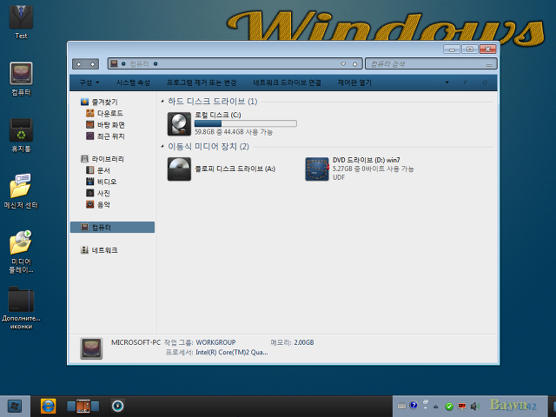Click the search box magnifier icon
Viewport: 556px width, 417px height.
tap(489, 64)
